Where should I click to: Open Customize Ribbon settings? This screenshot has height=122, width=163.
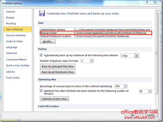(16, 60)
